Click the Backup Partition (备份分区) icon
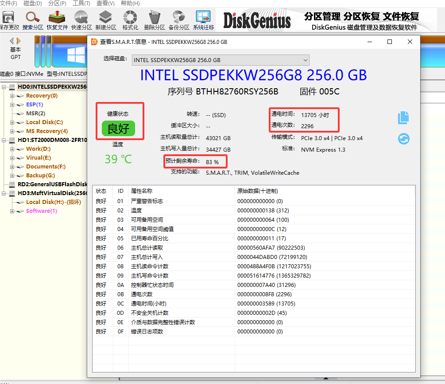The width and height of the screenshot is (445, 384). (179, 20)
